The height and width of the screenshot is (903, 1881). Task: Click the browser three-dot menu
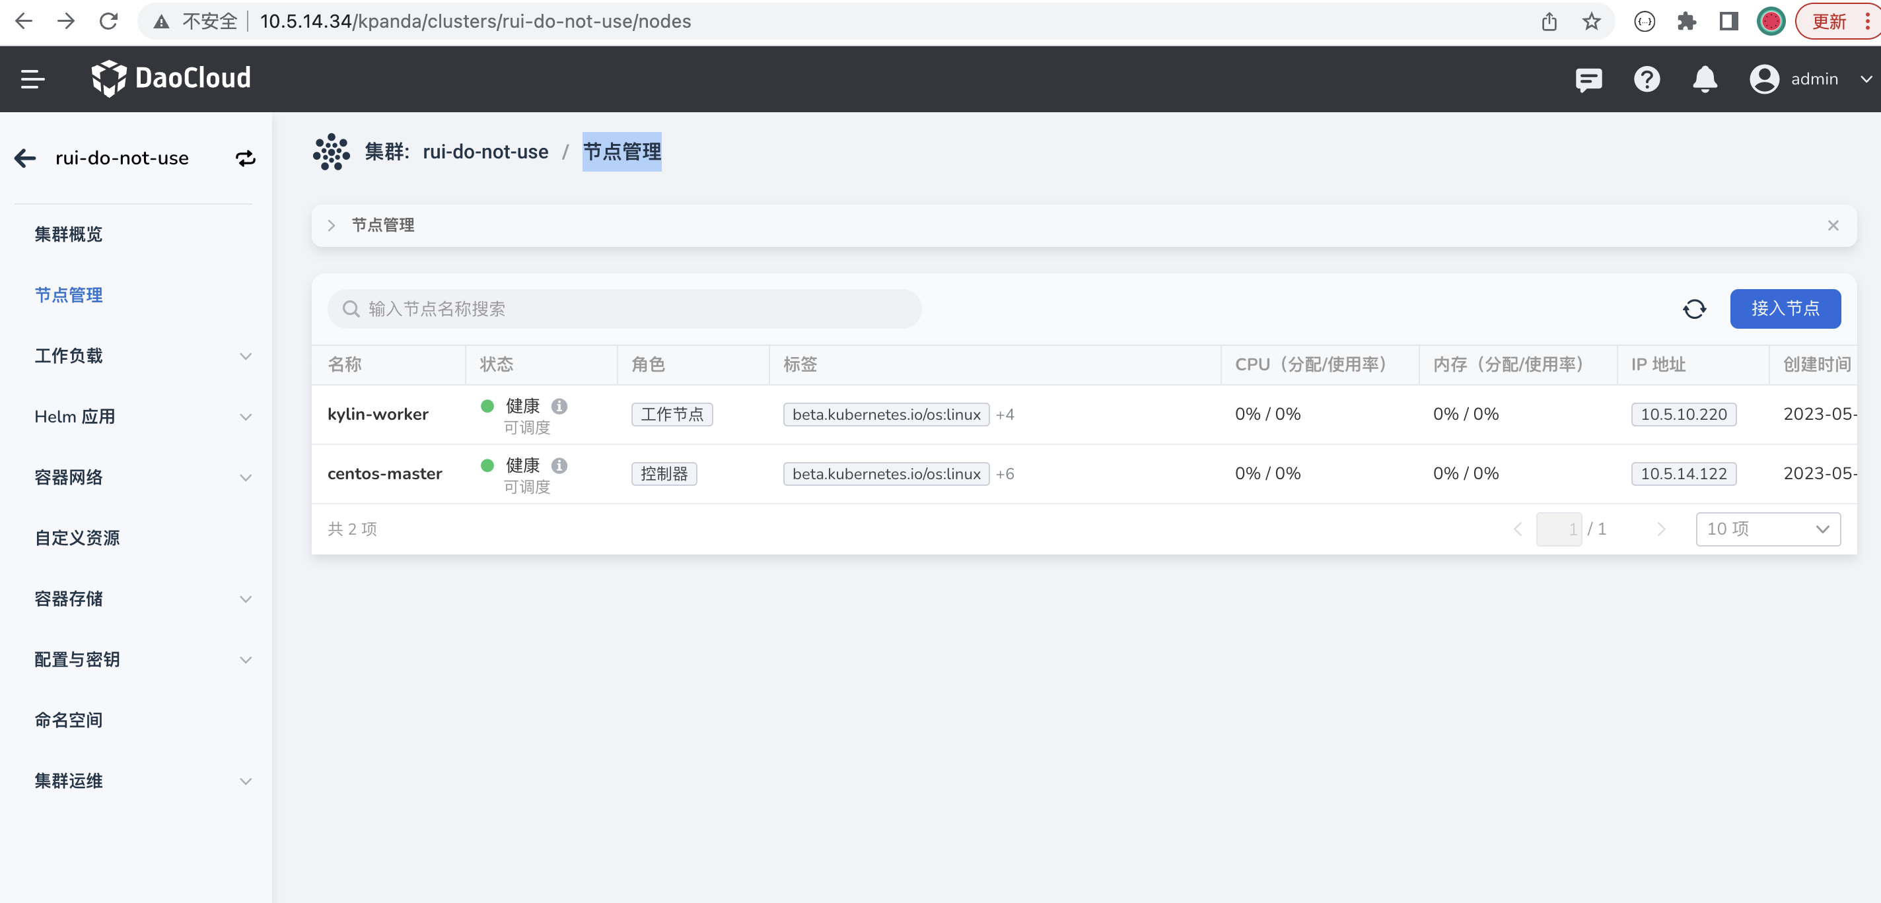pyautogui.click(x=1867, y=21)
